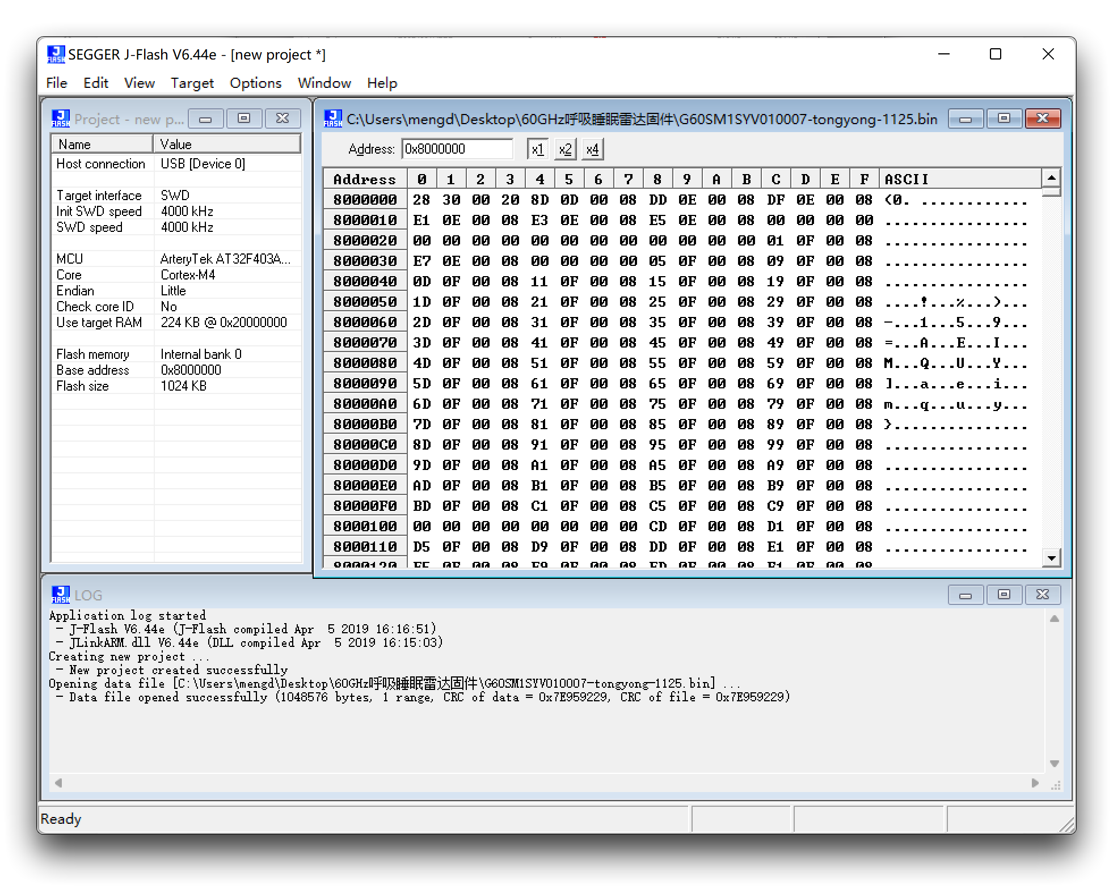The image size is (1113, 889).
Task: Click the J-Flash icon in the Project window title
Action: [x=61, y=119]
